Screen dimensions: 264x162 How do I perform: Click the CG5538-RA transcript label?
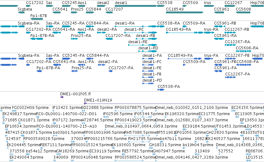pyautogui.click(x=168, y=23)
